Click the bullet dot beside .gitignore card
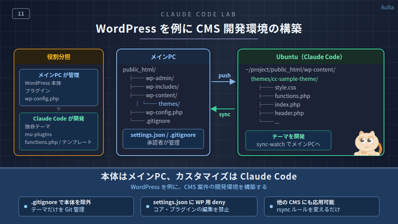 [x=26, y=206]
